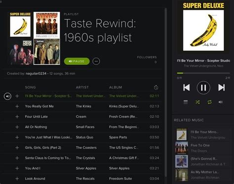Add You And I to library
234x184 pixels.
(x=17, y=168)
